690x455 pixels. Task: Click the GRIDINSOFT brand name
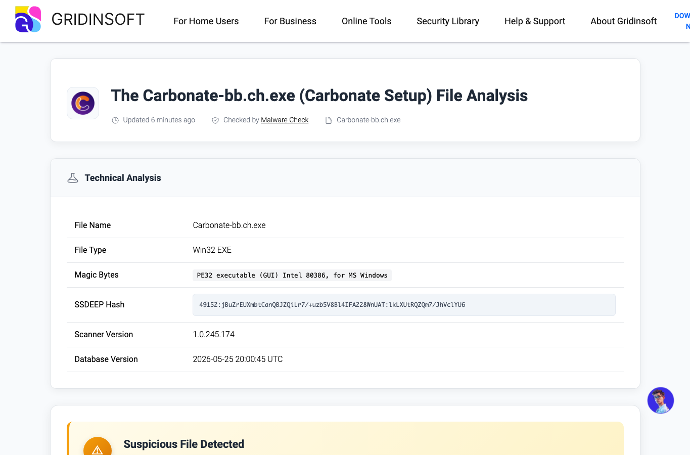[98, 20]
